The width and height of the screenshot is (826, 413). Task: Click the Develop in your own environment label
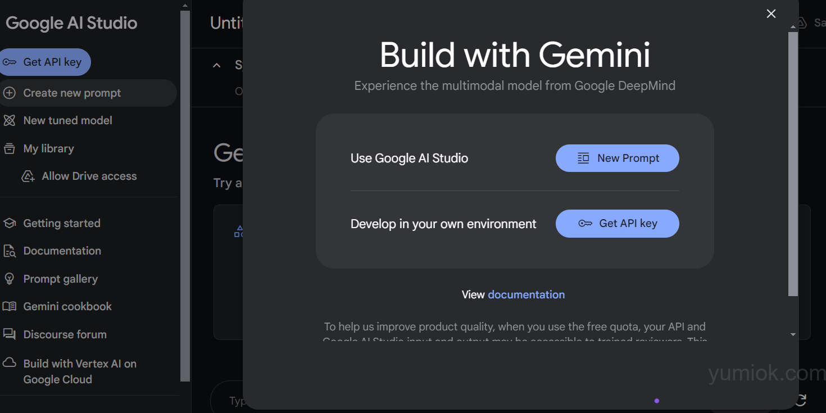[x=443, y=224]
